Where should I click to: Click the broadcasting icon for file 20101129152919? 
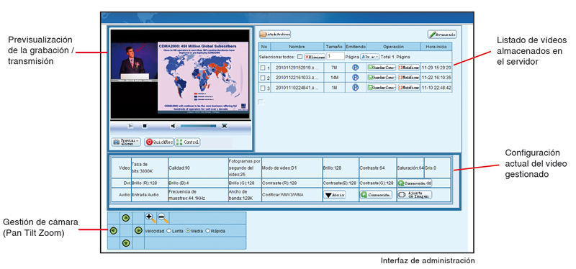[x=355, y=68]
